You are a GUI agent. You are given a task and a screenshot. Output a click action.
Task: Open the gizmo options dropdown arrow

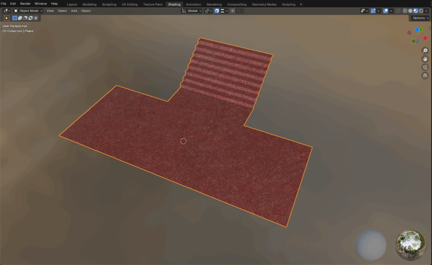click(378, 11)
